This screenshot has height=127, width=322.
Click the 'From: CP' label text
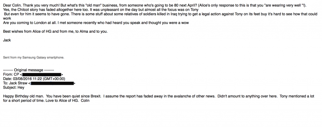(11, 75)
